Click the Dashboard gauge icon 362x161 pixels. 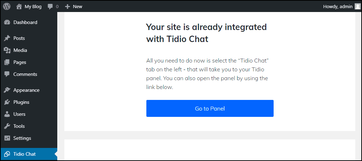[x=7, y=22]
